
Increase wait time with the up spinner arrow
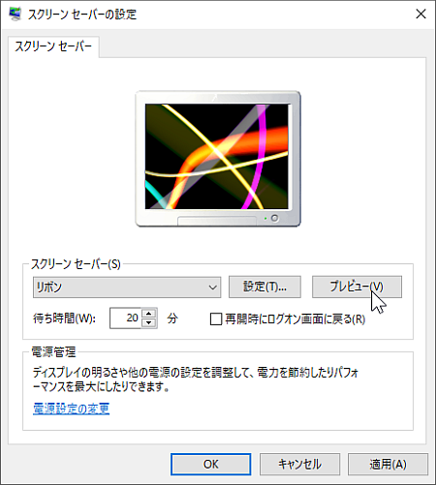coord(149,314)
